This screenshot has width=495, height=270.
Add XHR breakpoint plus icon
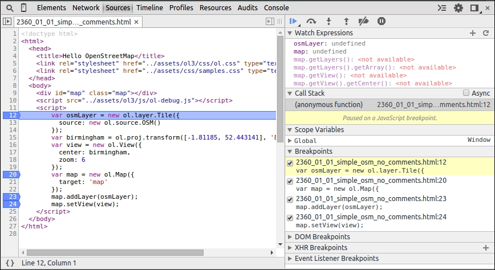tap(486, 248)
